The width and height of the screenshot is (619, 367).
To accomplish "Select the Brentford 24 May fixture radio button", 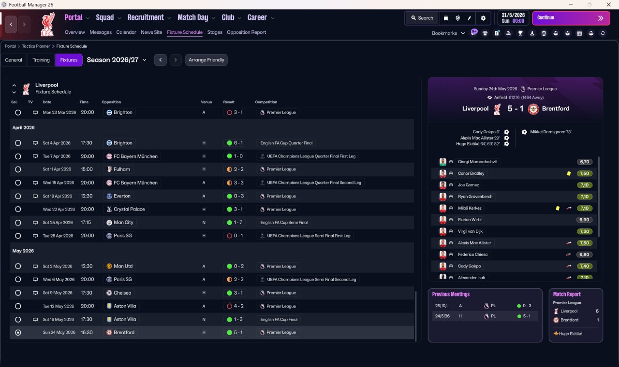I will point(18,332).
